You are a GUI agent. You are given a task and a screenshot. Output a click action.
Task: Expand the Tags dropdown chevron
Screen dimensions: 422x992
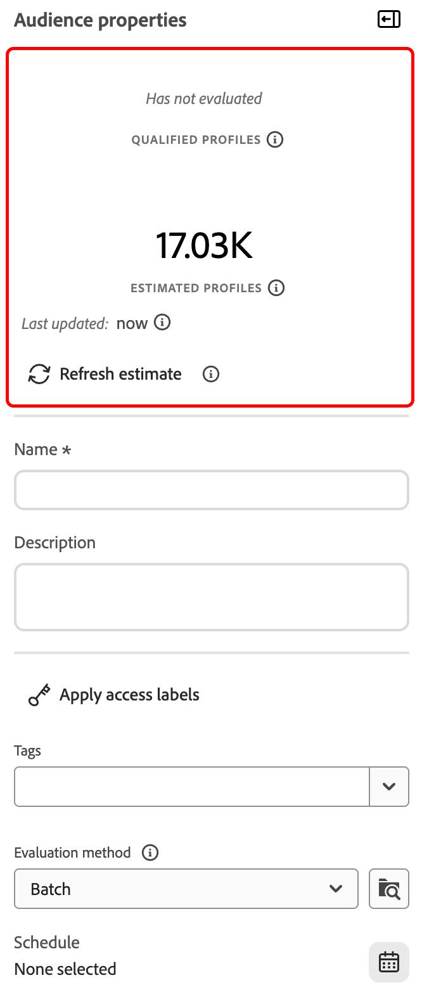389,787
